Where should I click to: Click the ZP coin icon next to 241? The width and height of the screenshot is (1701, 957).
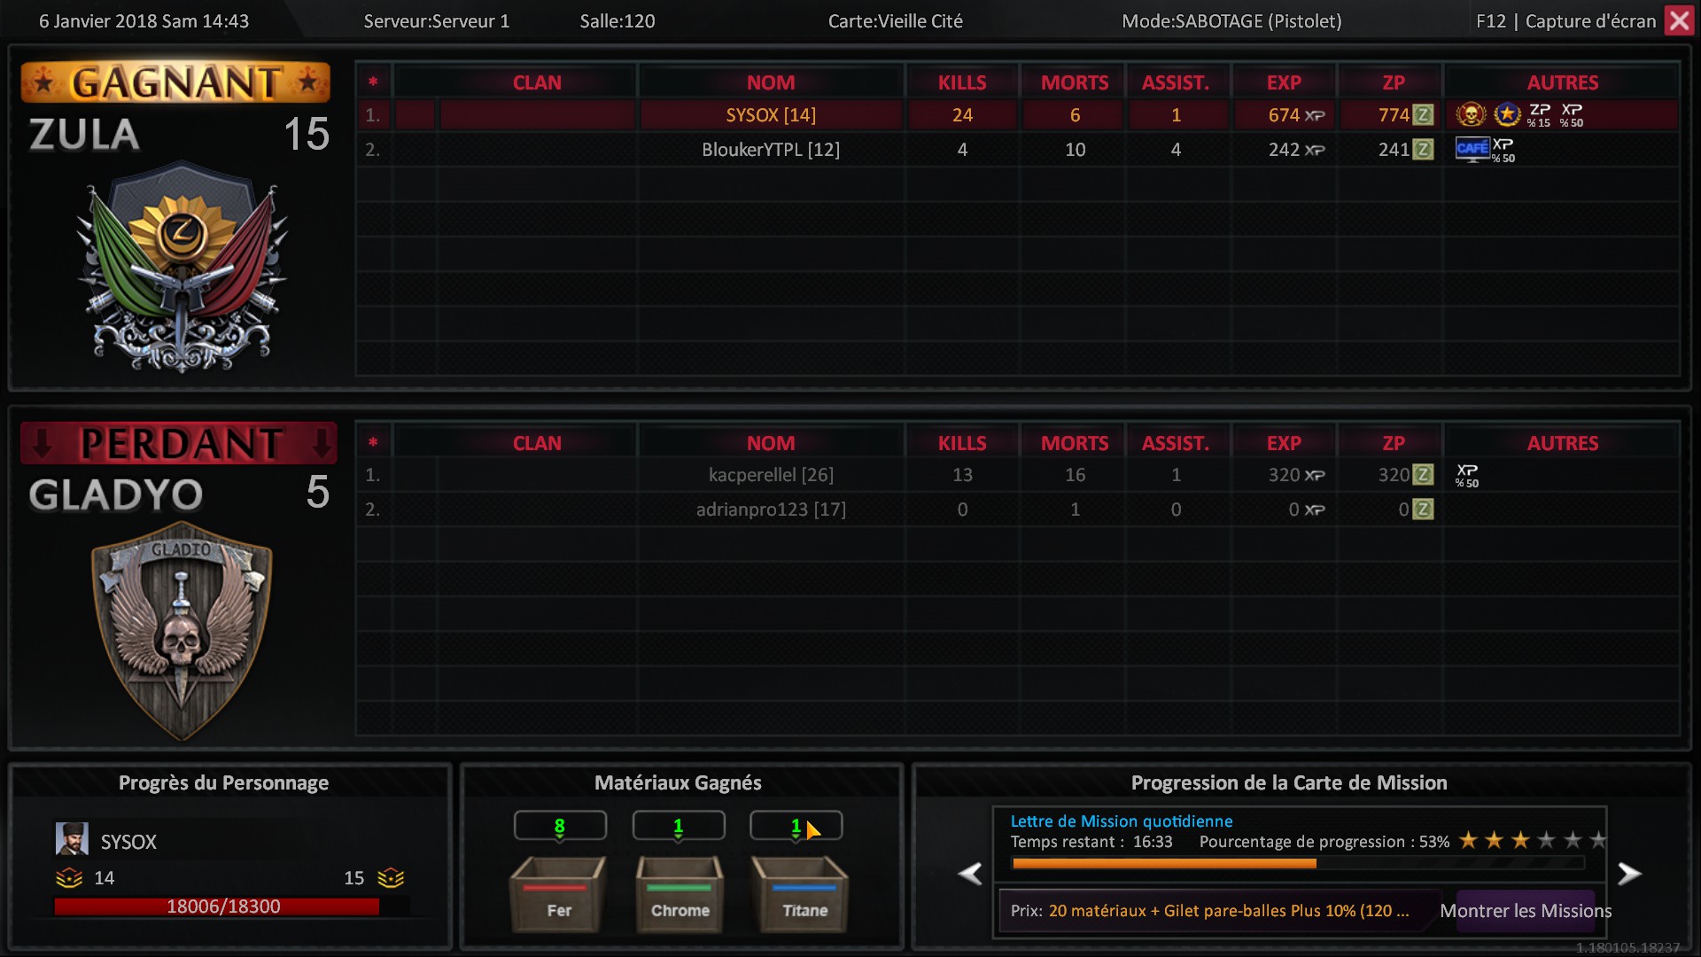tap(1423, 150)
